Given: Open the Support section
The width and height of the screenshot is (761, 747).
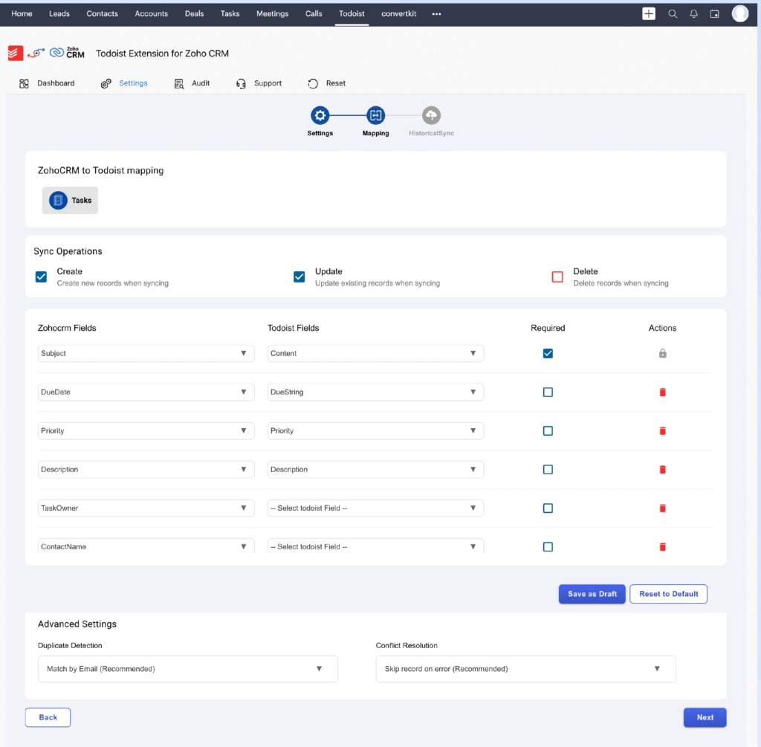Looking at the screenshot, I should click(260, 83).
